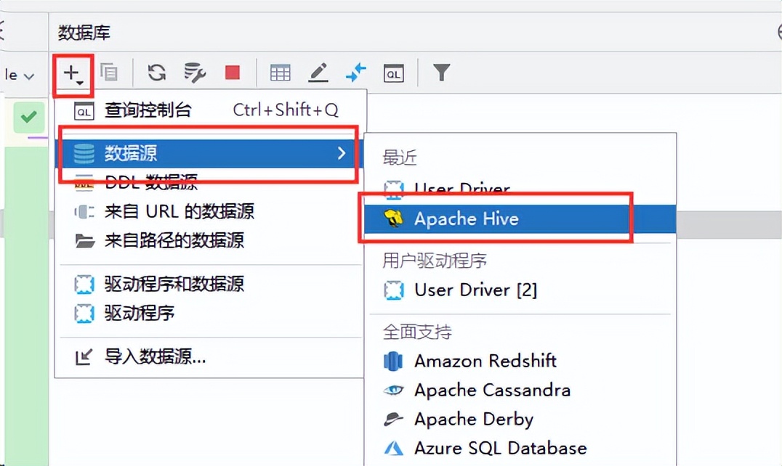The height and width of the screenshot is (466, 782).
Task: Select 查询控制台 menu entry
Action: click(211, 110)
